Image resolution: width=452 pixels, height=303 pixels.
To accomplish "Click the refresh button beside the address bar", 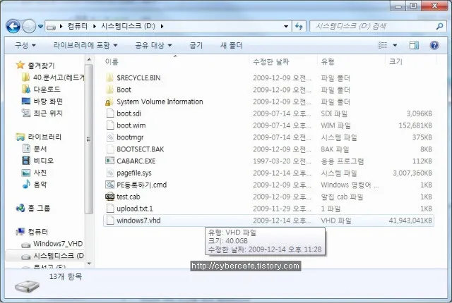I will pyautogui.click(x=299, y=27).
